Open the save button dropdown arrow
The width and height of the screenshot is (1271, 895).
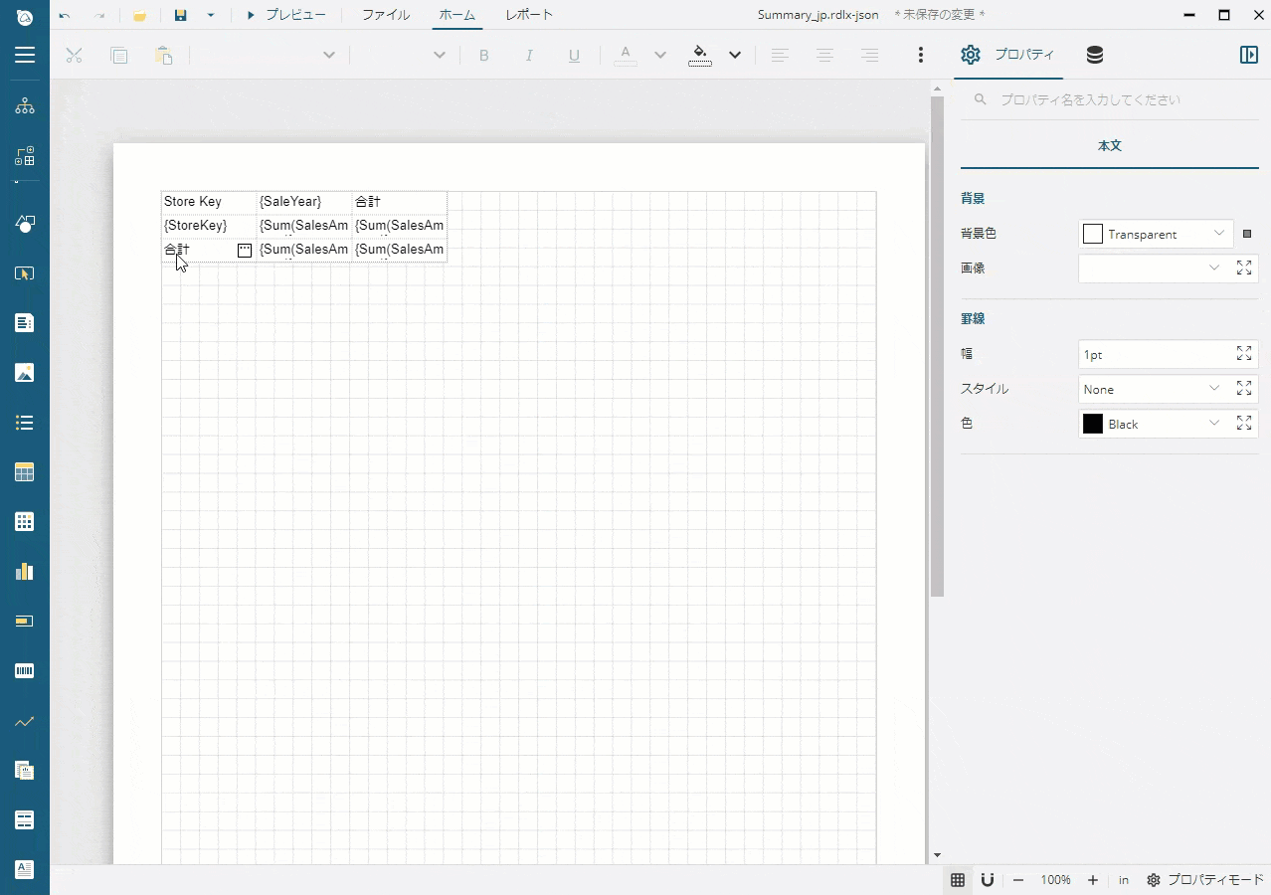tap(209, 16)
